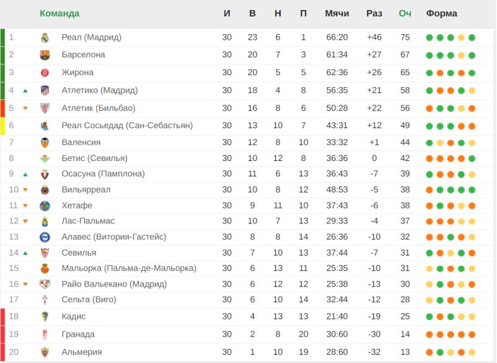The width and height of the screenshot is (497, 363).
Task: Sort table by Оч points header
Action: [x=405, y=13]
